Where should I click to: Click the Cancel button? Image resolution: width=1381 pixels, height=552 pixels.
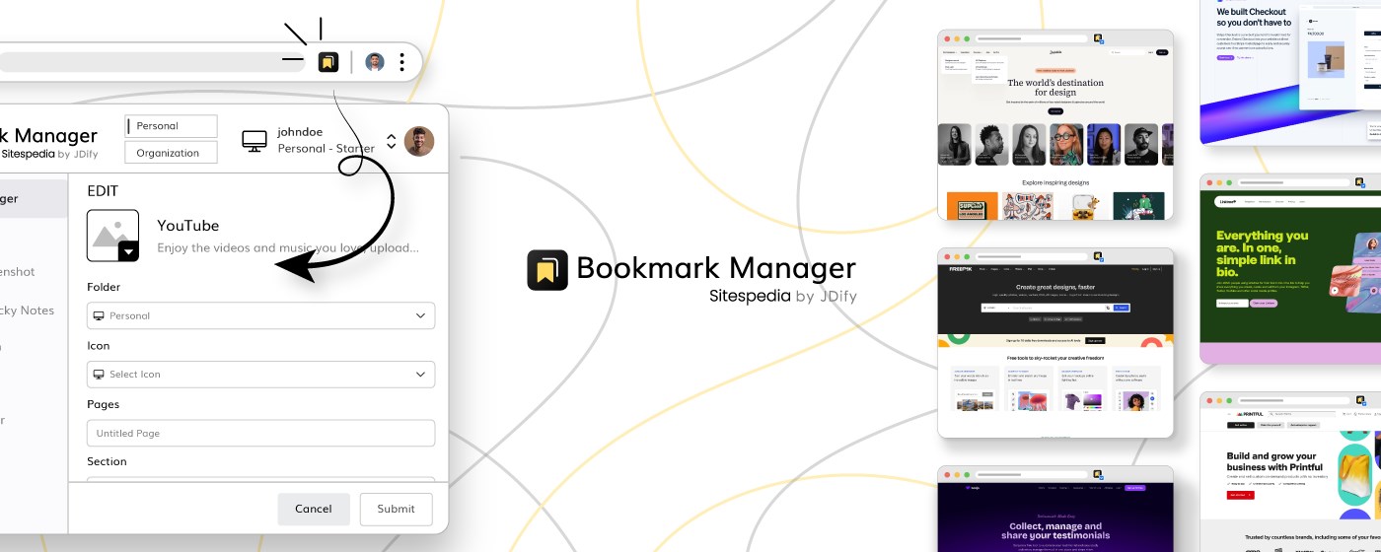[x=314, y=509]
